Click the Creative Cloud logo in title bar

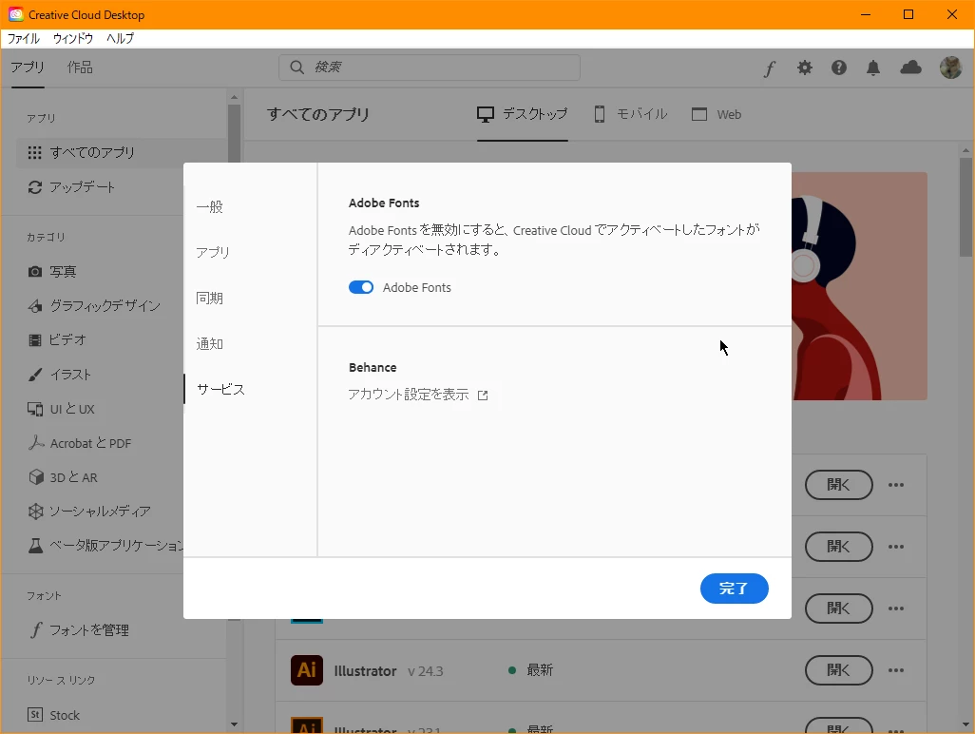point(15,14)
